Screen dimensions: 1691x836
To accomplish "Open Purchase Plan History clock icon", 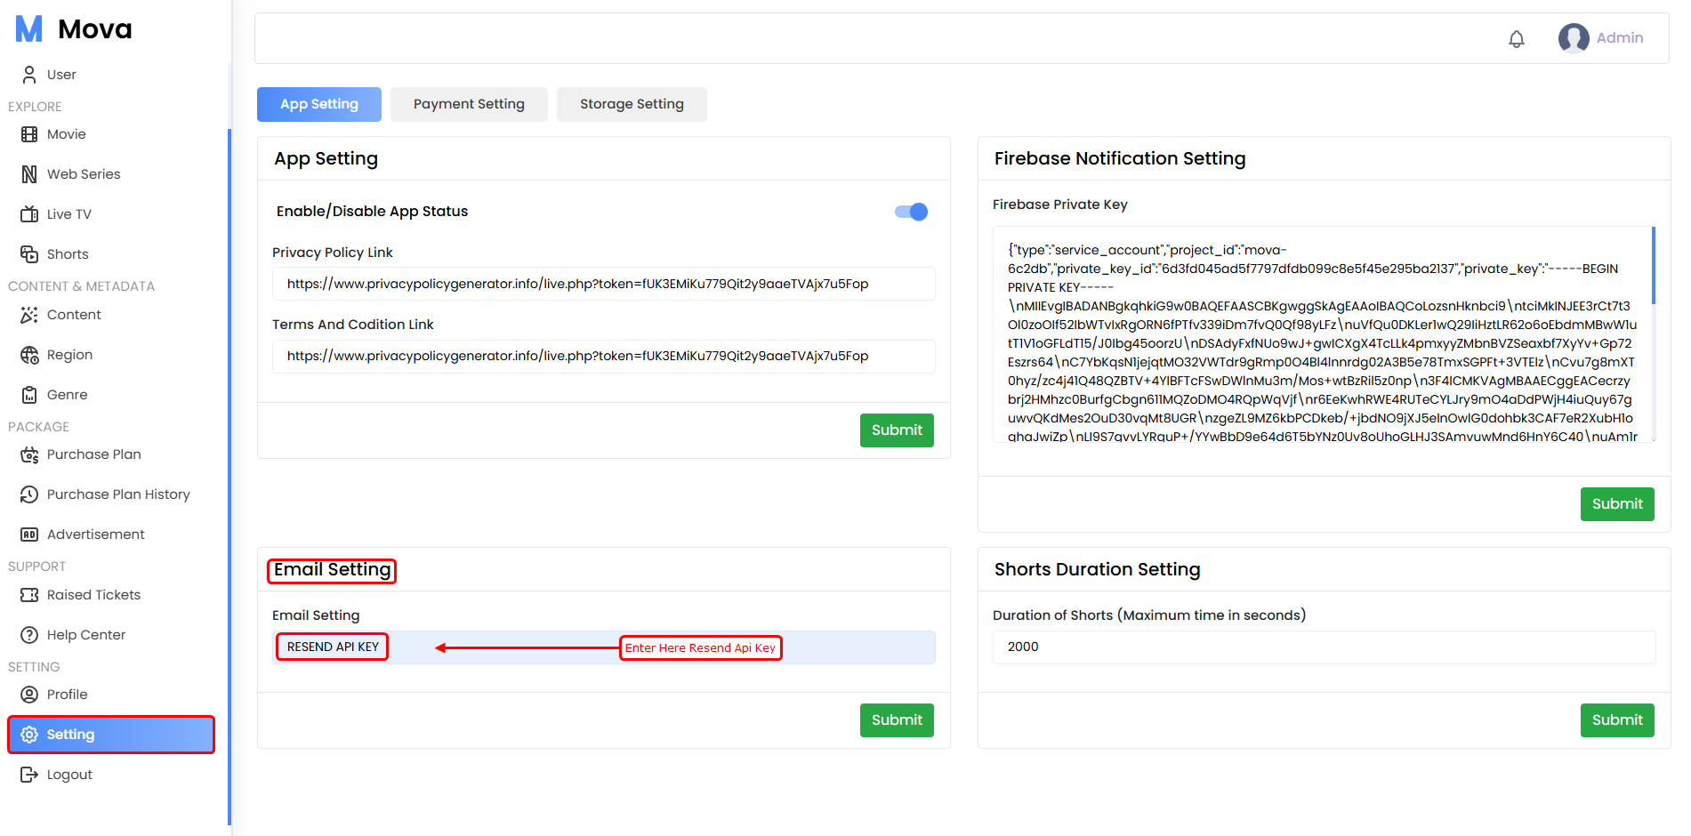I will [29, 494].
